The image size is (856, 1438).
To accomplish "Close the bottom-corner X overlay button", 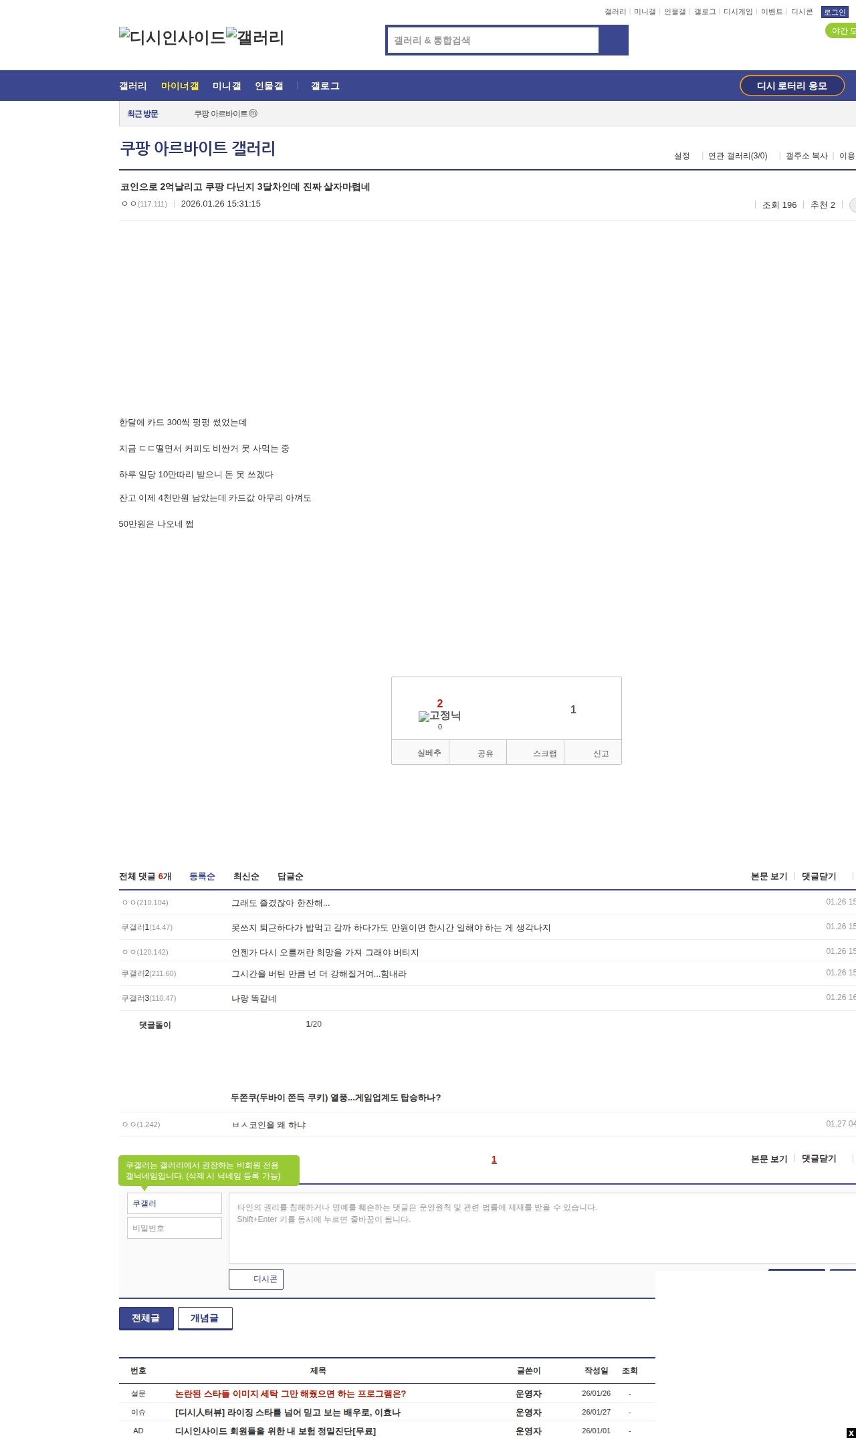I will pos(851,1433).
